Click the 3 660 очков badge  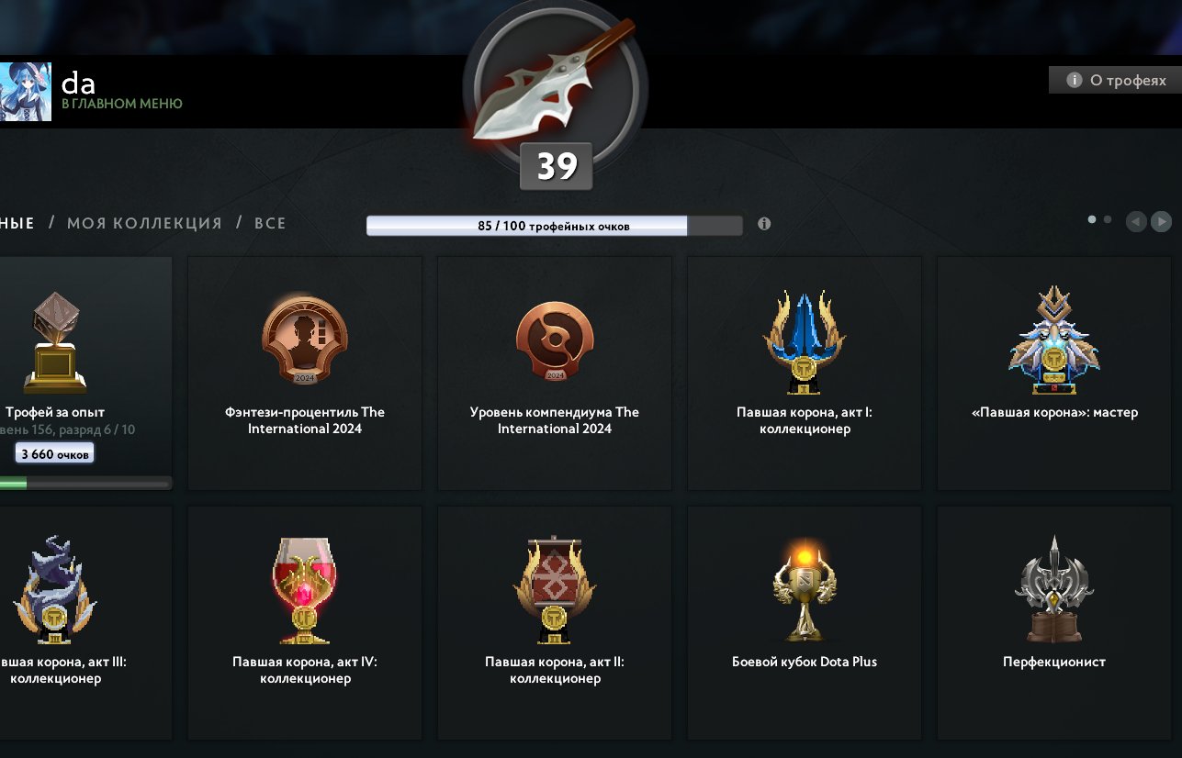pos(55,453)
